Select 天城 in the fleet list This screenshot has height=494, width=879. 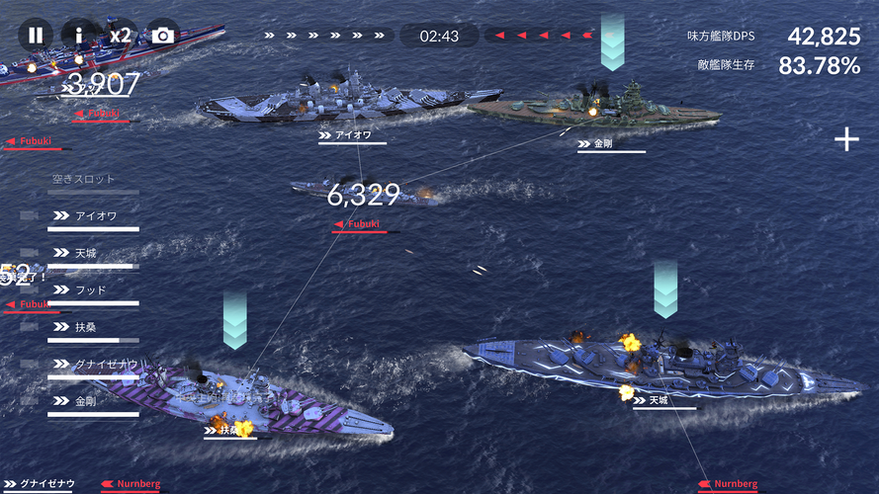pyautogui.click(x=93, y=258)
